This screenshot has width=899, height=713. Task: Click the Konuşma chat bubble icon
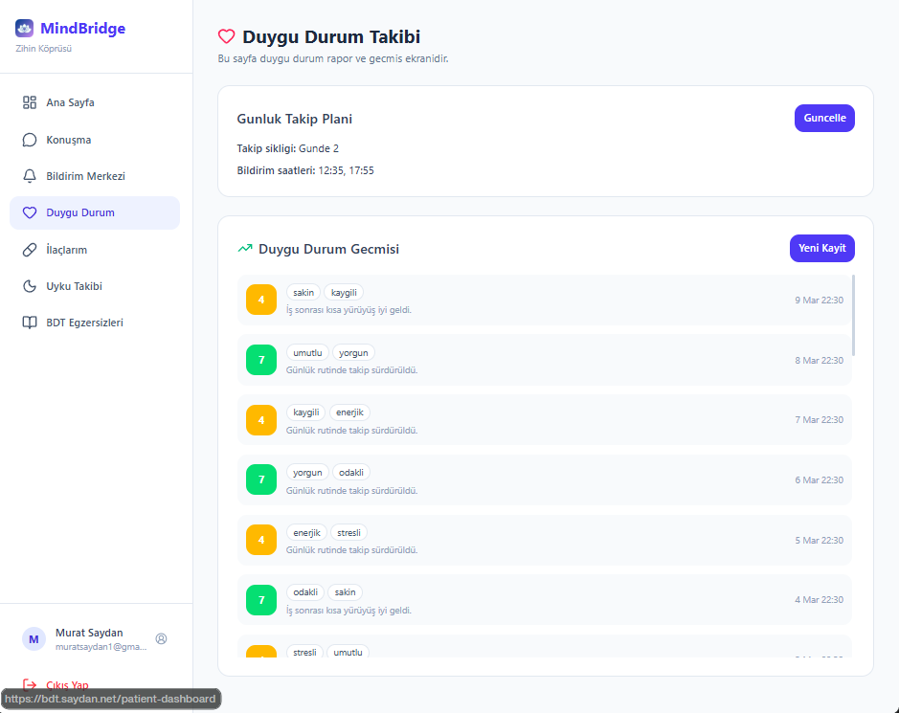(30, 140)
